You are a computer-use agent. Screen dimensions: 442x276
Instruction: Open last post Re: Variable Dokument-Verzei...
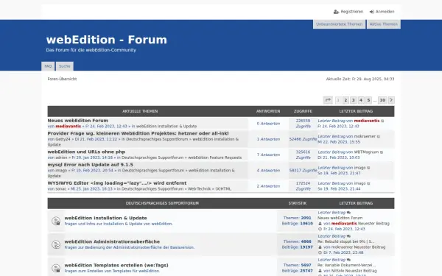point(347,265)
